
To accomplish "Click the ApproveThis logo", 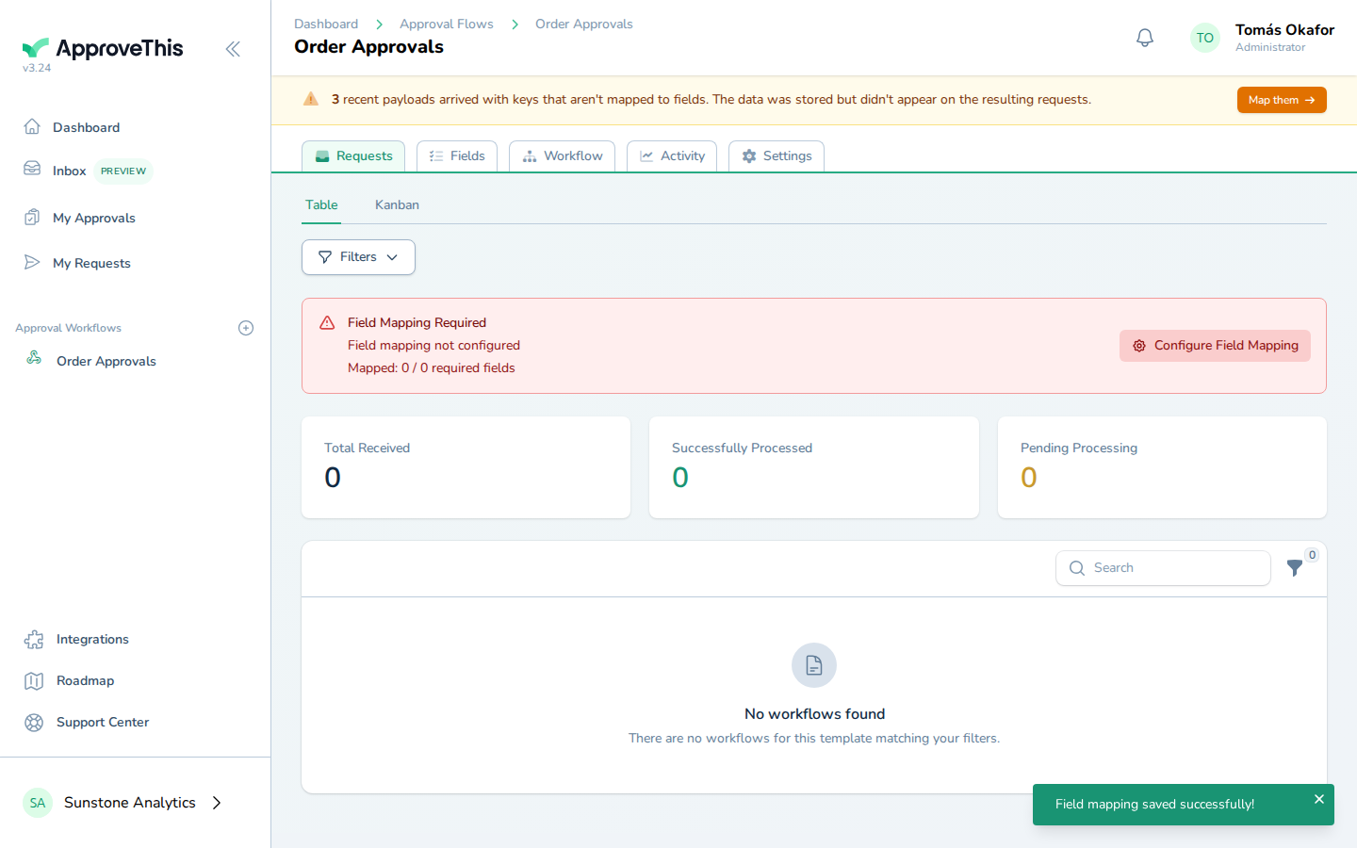I will click(x=103, y=48).
